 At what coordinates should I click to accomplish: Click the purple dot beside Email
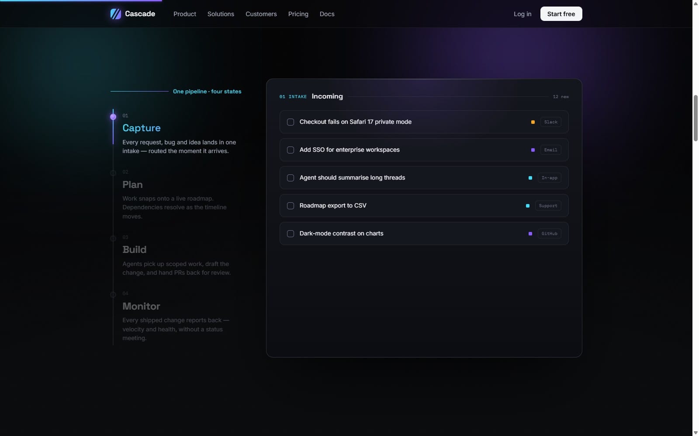coord(533,150)
